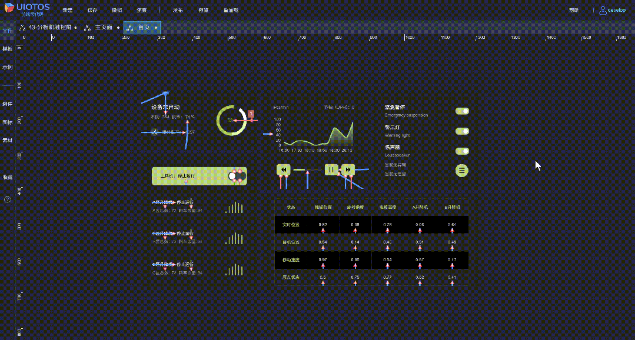Click the pause playback button

(x=332, y=169)
